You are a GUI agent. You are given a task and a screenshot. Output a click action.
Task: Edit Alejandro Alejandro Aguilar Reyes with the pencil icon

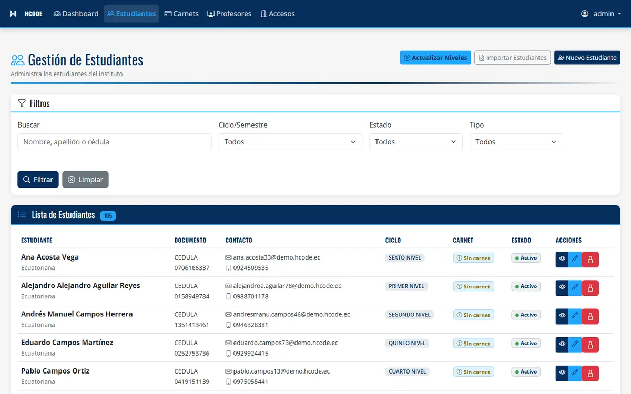click(575, 288)
